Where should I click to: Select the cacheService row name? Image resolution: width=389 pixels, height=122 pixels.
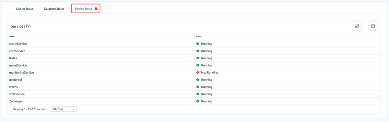click(18, 44)
